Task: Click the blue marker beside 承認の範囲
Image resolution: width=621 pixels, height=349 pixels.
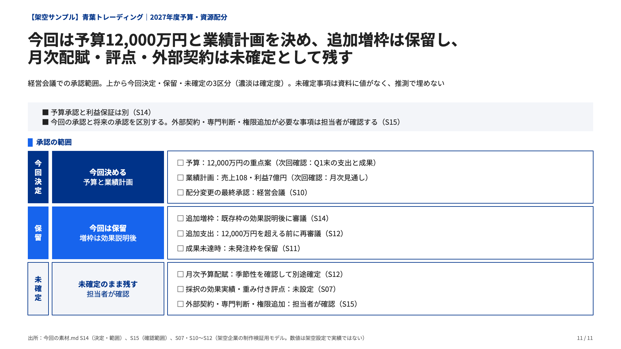Action: (x=30, y=142)
